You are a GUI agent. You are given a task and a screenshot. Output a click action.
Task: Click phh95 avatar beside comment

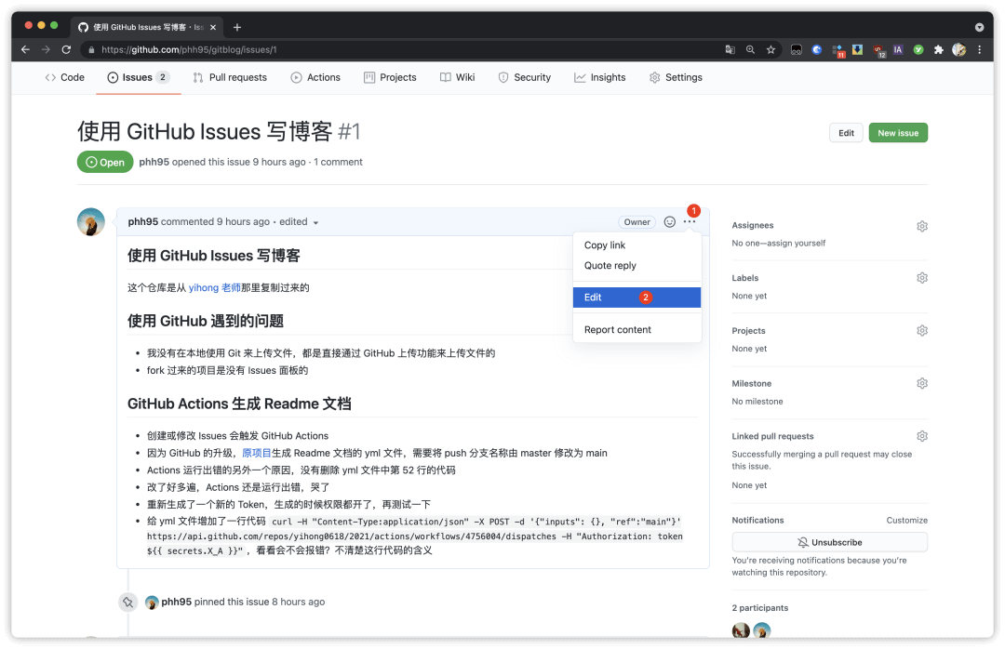(x=91, y=221)
